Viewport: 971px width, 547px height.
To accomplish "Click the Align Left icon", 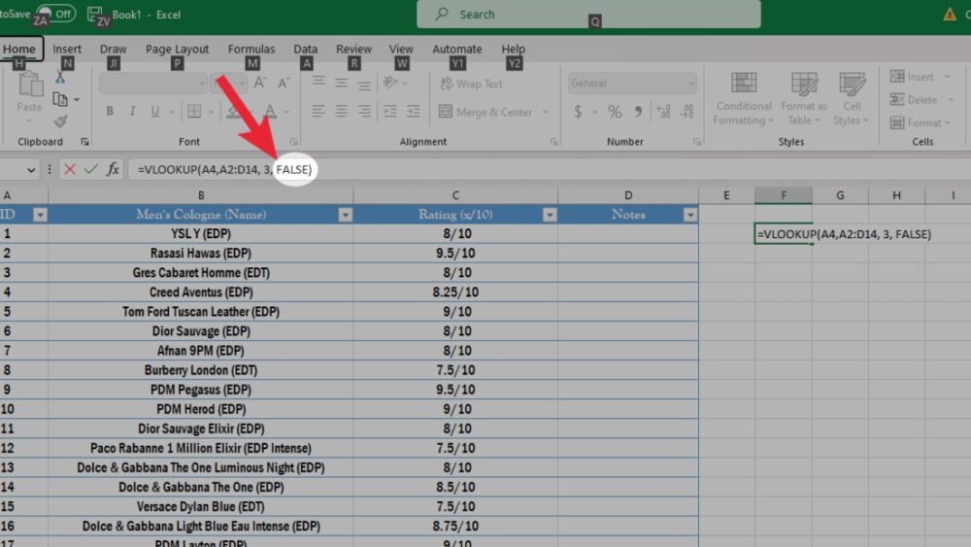I will pyautogui.click(x=318, y=112).
